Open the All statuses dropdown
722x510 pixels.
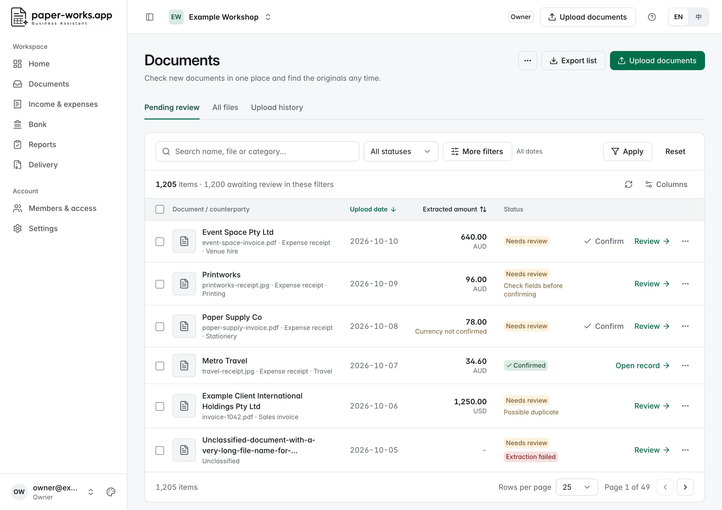coord(401,151)
